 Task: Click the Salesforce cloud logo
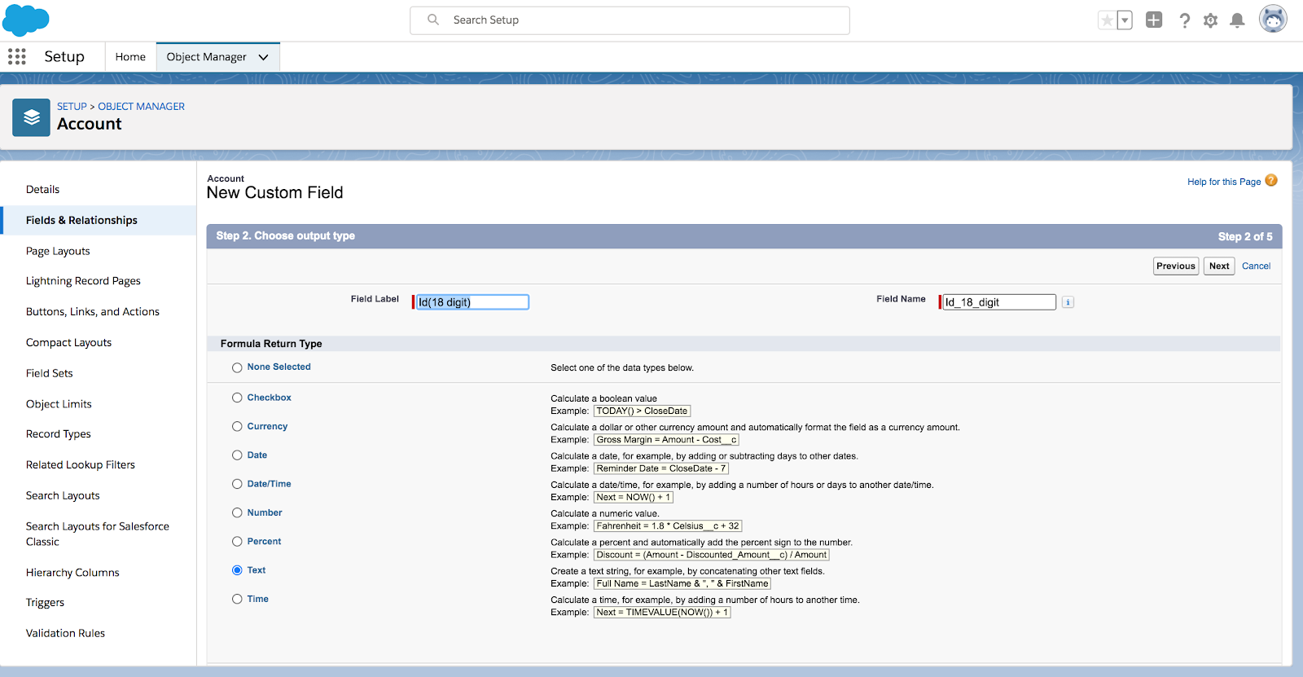point(26,20)
